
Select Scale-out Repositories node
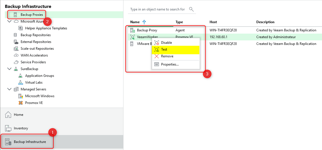37,49
